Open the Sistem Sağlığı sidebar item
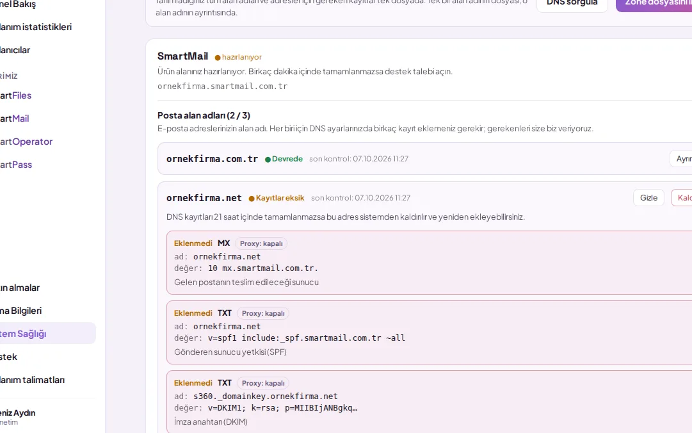The width and height of the screenshot is (692, 433). [22, 334]
